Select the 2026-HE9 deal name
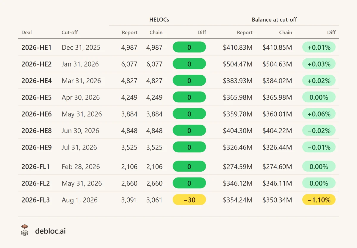Image resolution: width=357 pixels, height=248 pixels. [x=36, y=147]
